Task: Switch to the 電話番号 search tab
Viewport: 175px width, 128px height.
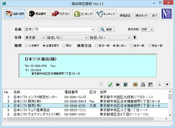Action: tap(37, 14)
